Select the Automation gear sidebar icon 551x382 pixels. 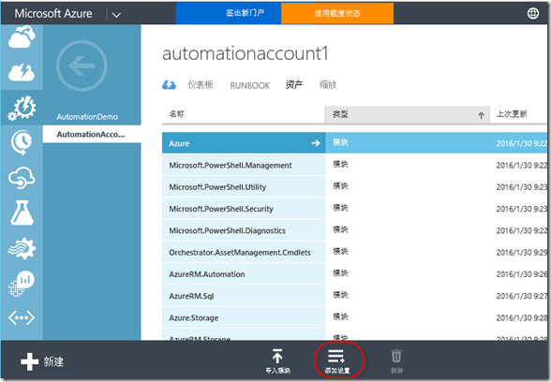(x=22, y=109)
